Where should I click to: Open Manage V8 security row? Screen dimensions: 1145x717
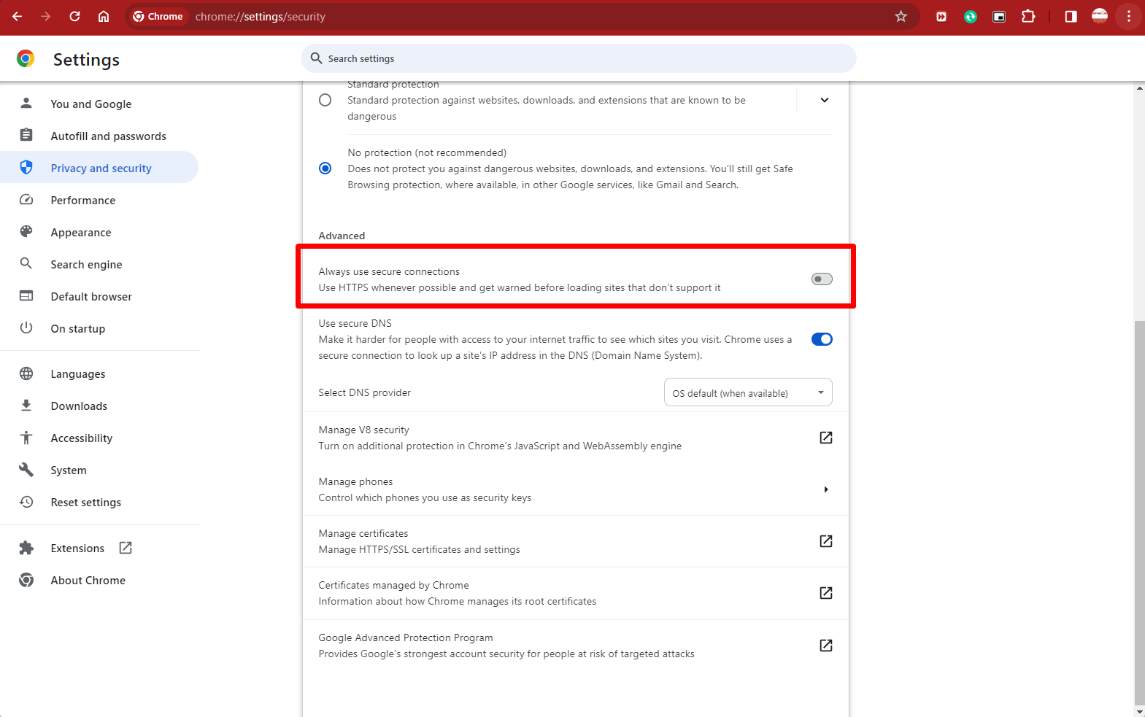(575, 438)
